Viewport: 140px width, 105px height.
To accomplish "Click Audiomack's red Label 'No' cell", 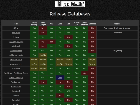I will click(x=60, y=82).
